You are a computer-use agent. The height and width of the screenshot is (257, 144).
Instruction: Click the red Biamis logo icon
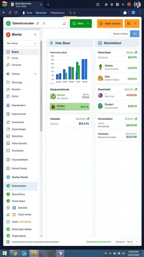pyautogui.click(x=8, y=35)
